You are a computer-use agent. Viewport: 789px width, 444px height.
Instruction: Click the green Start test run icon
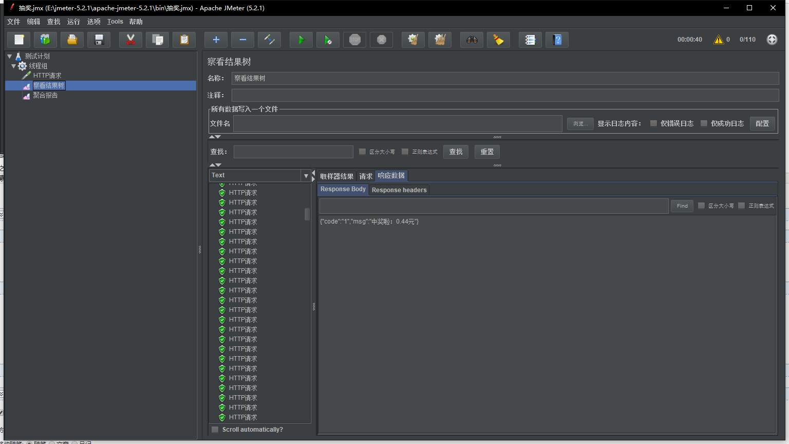301,40
